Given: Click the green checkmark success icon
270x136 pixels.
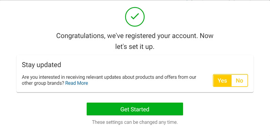Looking at the screenshot, I should coord(135,17).
